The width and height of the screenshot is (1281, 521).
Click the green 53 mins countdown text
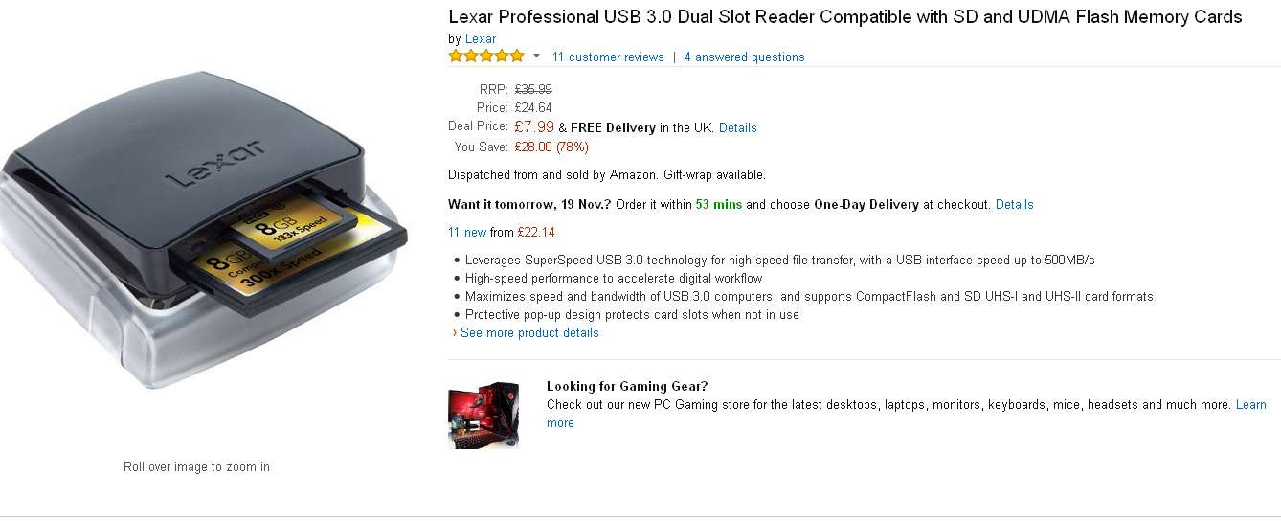point(719,205)
